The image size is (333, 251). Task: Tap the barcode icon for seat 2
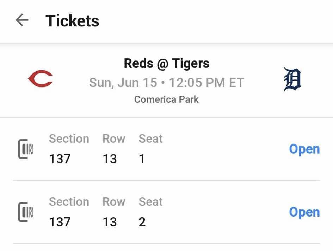(26, 212)
